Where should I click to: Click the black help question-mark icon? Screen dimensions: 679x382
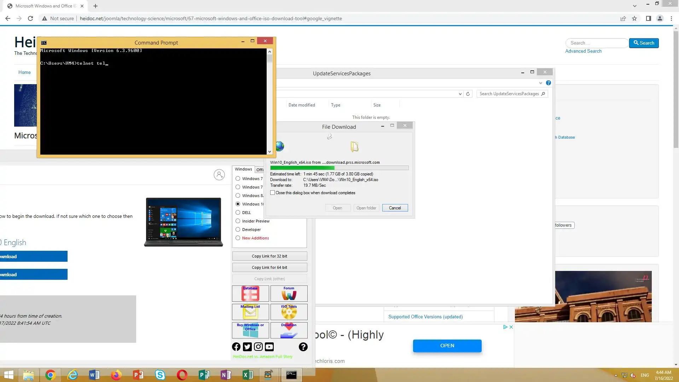tap(303, 347)
